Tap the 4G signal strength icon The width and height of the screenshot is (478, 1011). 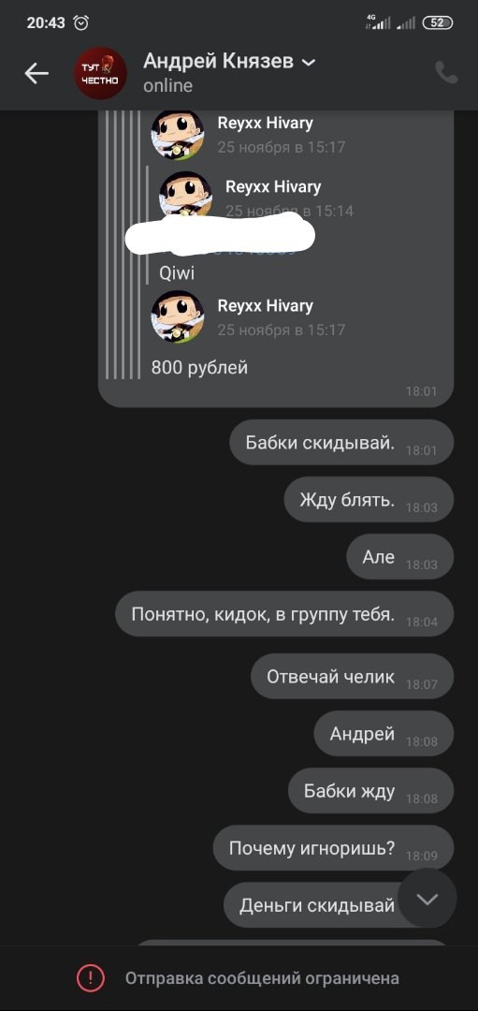click(378, 22)
